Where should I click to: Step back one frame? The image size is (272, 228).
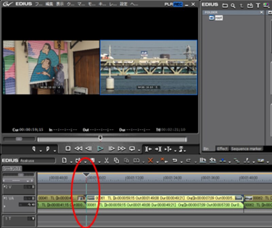[89, 149]
